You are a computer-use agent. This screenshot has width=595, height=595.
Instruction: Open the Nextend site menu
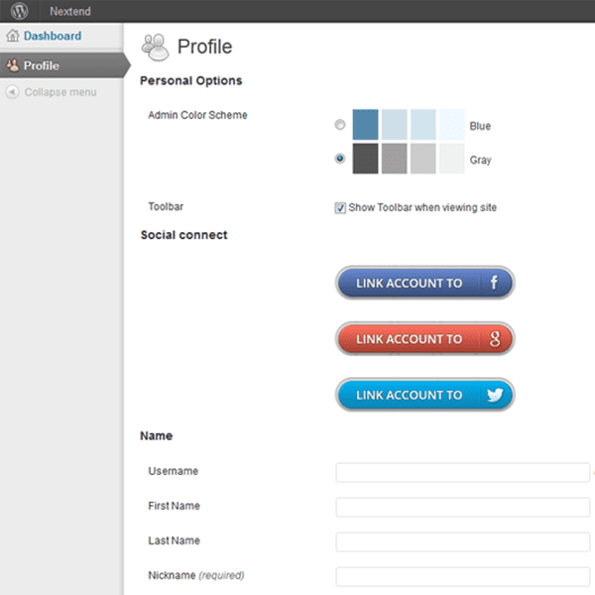click(x=70, y=11)
